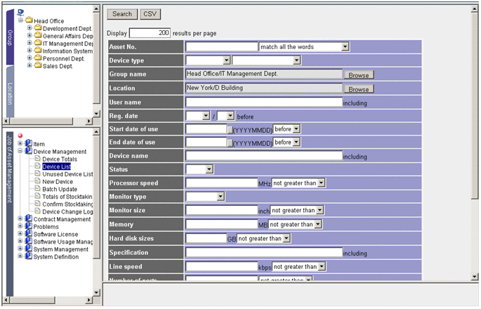Collapse the Device Management tree node
Viewport: 481px width, 309px height.
pos(20,151)
